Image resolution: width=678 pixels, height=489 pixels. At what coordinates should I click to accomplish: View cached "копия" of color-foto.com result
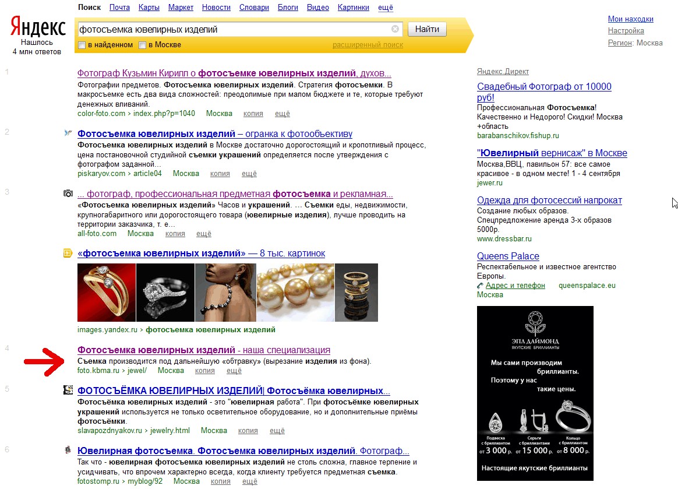pyautogui.click(x=253, y=114)
